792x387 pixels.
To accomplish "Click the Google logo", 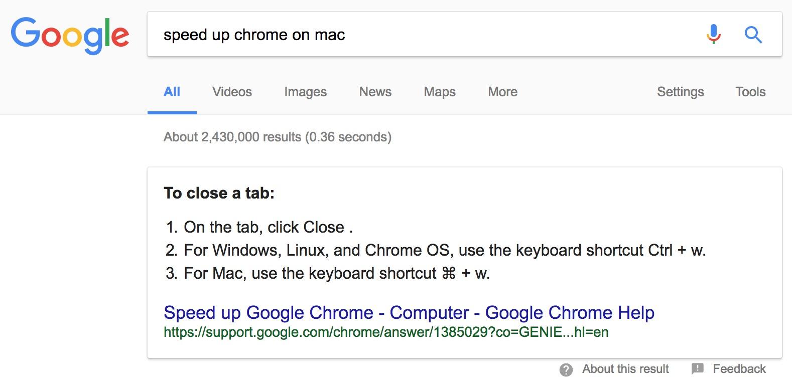I will click(70, 36).
